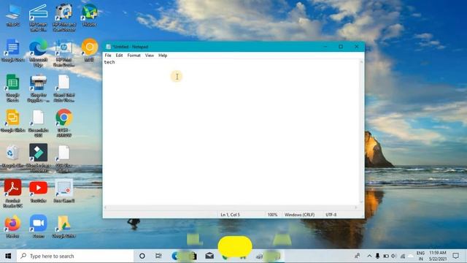The width and height of the screenshot is (467, 263).
Task: Select the Filmora desktop shortcut
Action: click(x=38, y=158)
